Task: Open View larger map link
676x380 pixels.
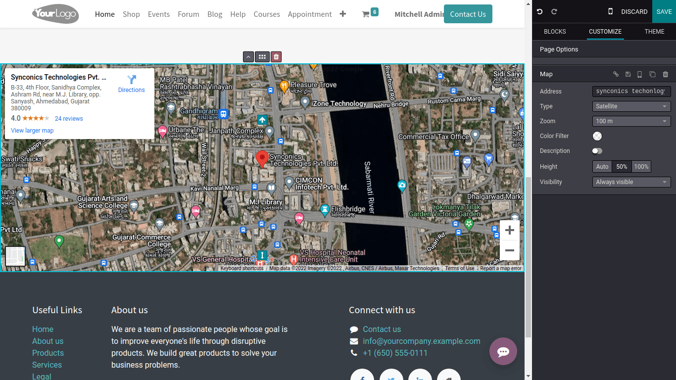Action: [x=32, y=131]
